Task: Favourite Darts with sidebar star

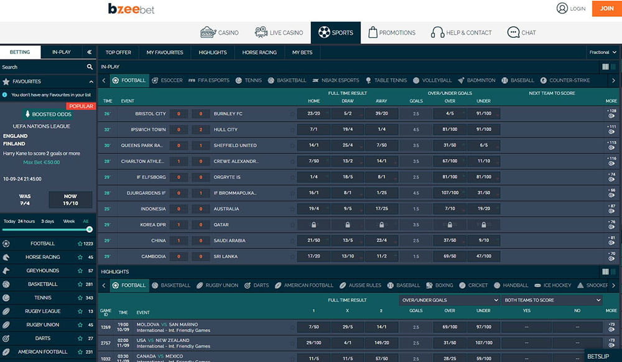Action: click(x=80, y=338)
